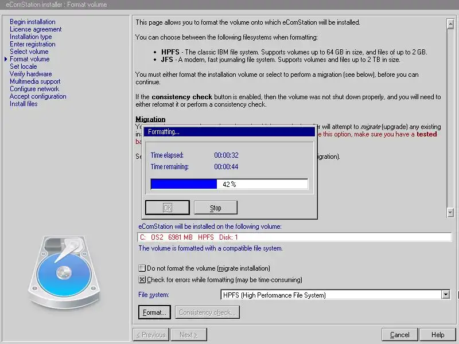The height and width of the screenshot is (344, 459).
Task: Click the Time remaining value 00:00:44
Action: 226,166
